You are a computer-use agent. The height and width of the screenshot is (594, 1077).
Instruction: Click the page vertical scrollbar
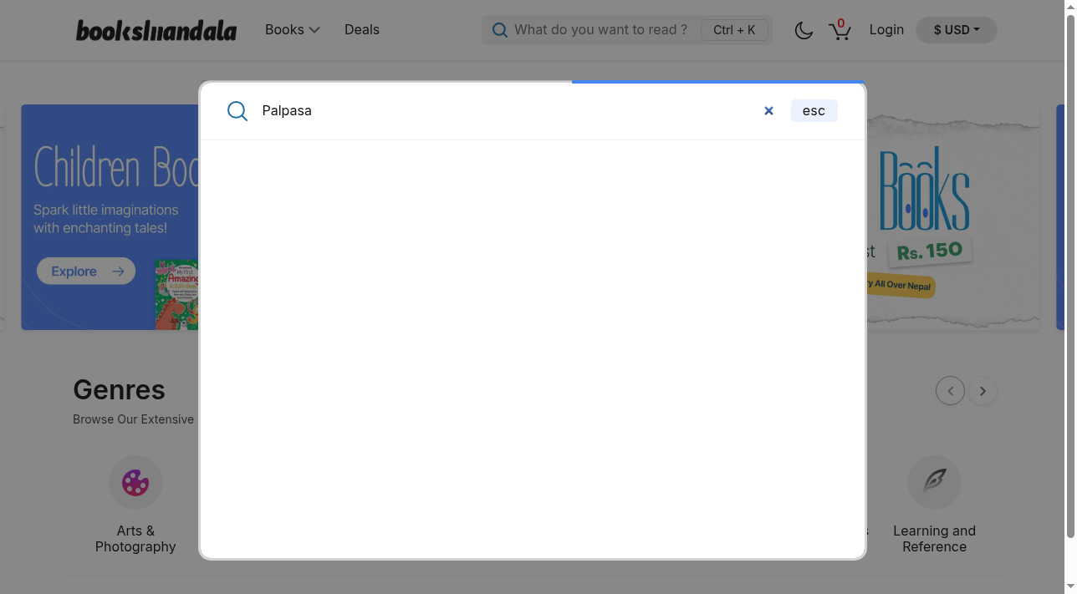[x=1070, y=276]
